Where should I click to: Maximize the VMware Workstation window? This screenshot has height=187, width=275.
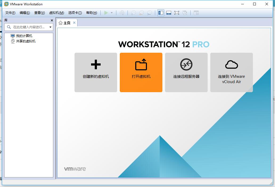coord(255,4)
